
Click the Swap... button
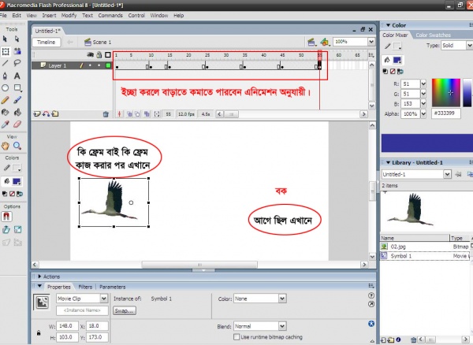[125, 310]
